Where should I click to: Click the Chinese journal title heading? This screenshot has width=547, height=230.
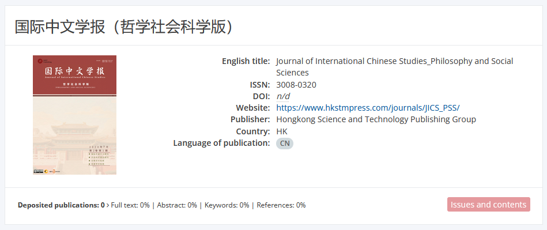point(124,27)
